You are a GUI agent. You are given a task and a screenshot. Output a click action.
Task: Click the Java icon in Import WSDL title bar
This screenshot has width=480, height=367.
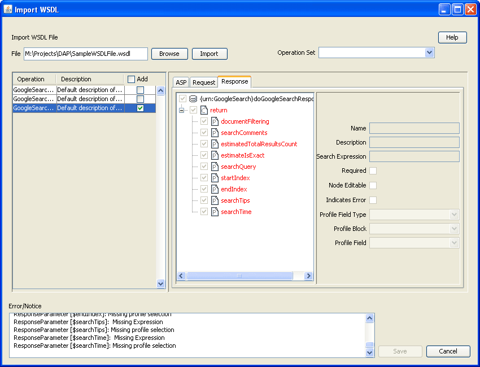tap(8, 10)
